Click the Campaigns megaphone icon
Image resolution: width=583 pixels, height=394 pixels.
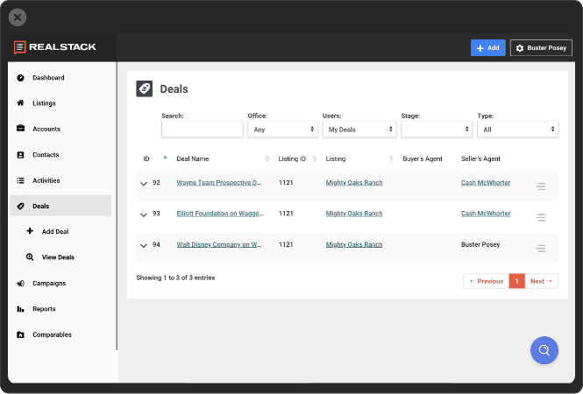pos(20,284)
